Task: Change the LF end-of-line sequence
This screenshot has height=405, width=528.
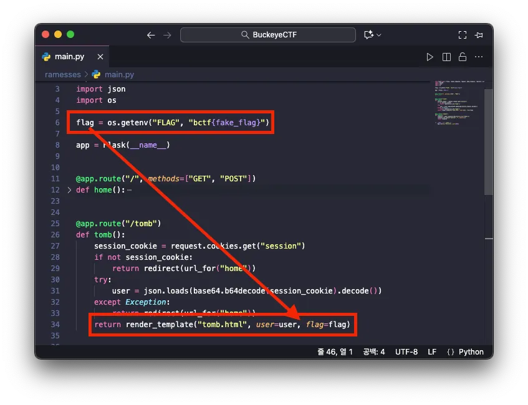Action: 432,352
